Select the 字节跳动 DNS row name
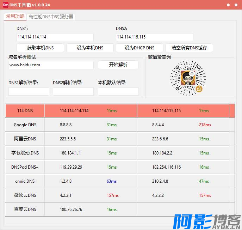The image size is (242, 230). click(25, 153)
